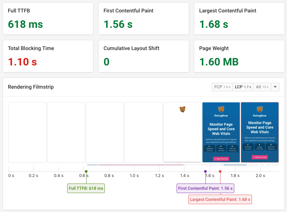
Task: Select the Scheduled Lab Tests icon in the final frame
Action: pos(249,147)
